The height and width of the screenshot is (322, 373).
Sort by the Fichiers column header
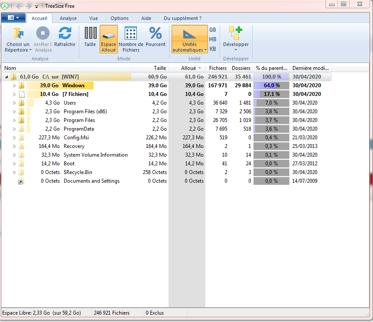click(x=217, y=68)
